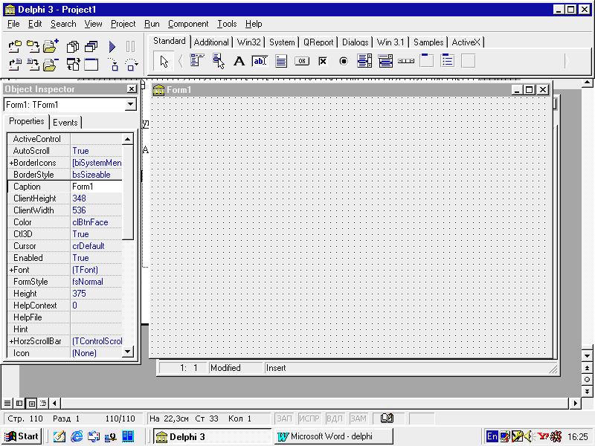Pick the Button (OK) component

[302, 61]
